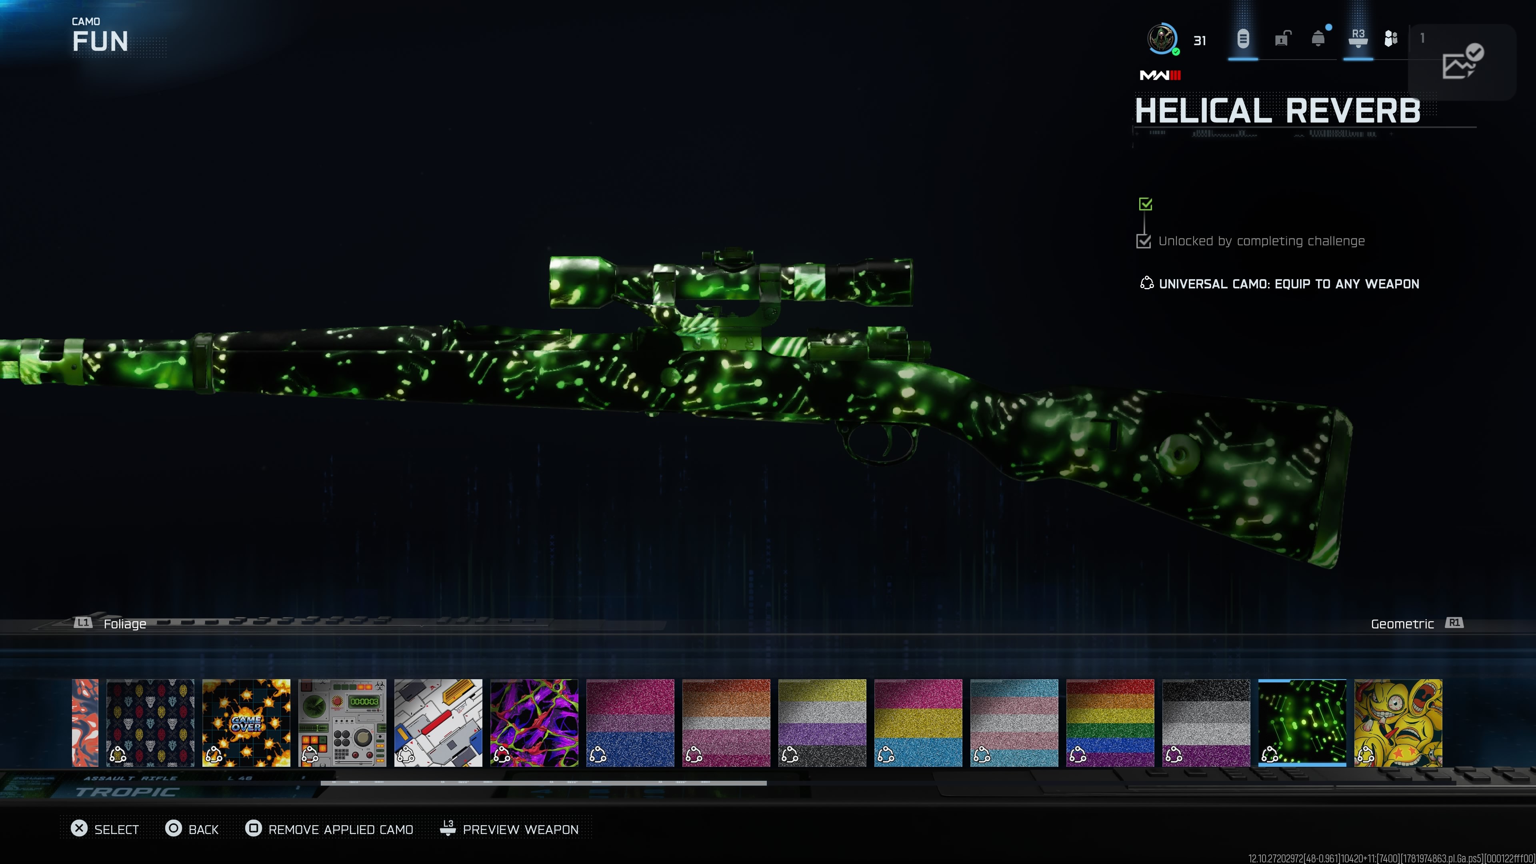Switch to the Foliage camo category
Screen dimensions: 1536x864
(125, 624)
